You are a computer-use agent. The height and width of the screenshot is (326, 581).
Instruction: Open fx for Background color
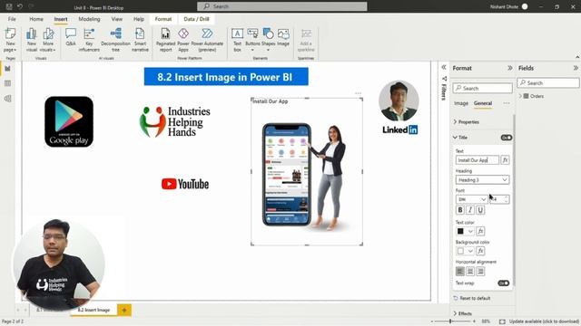click(480, 251)
